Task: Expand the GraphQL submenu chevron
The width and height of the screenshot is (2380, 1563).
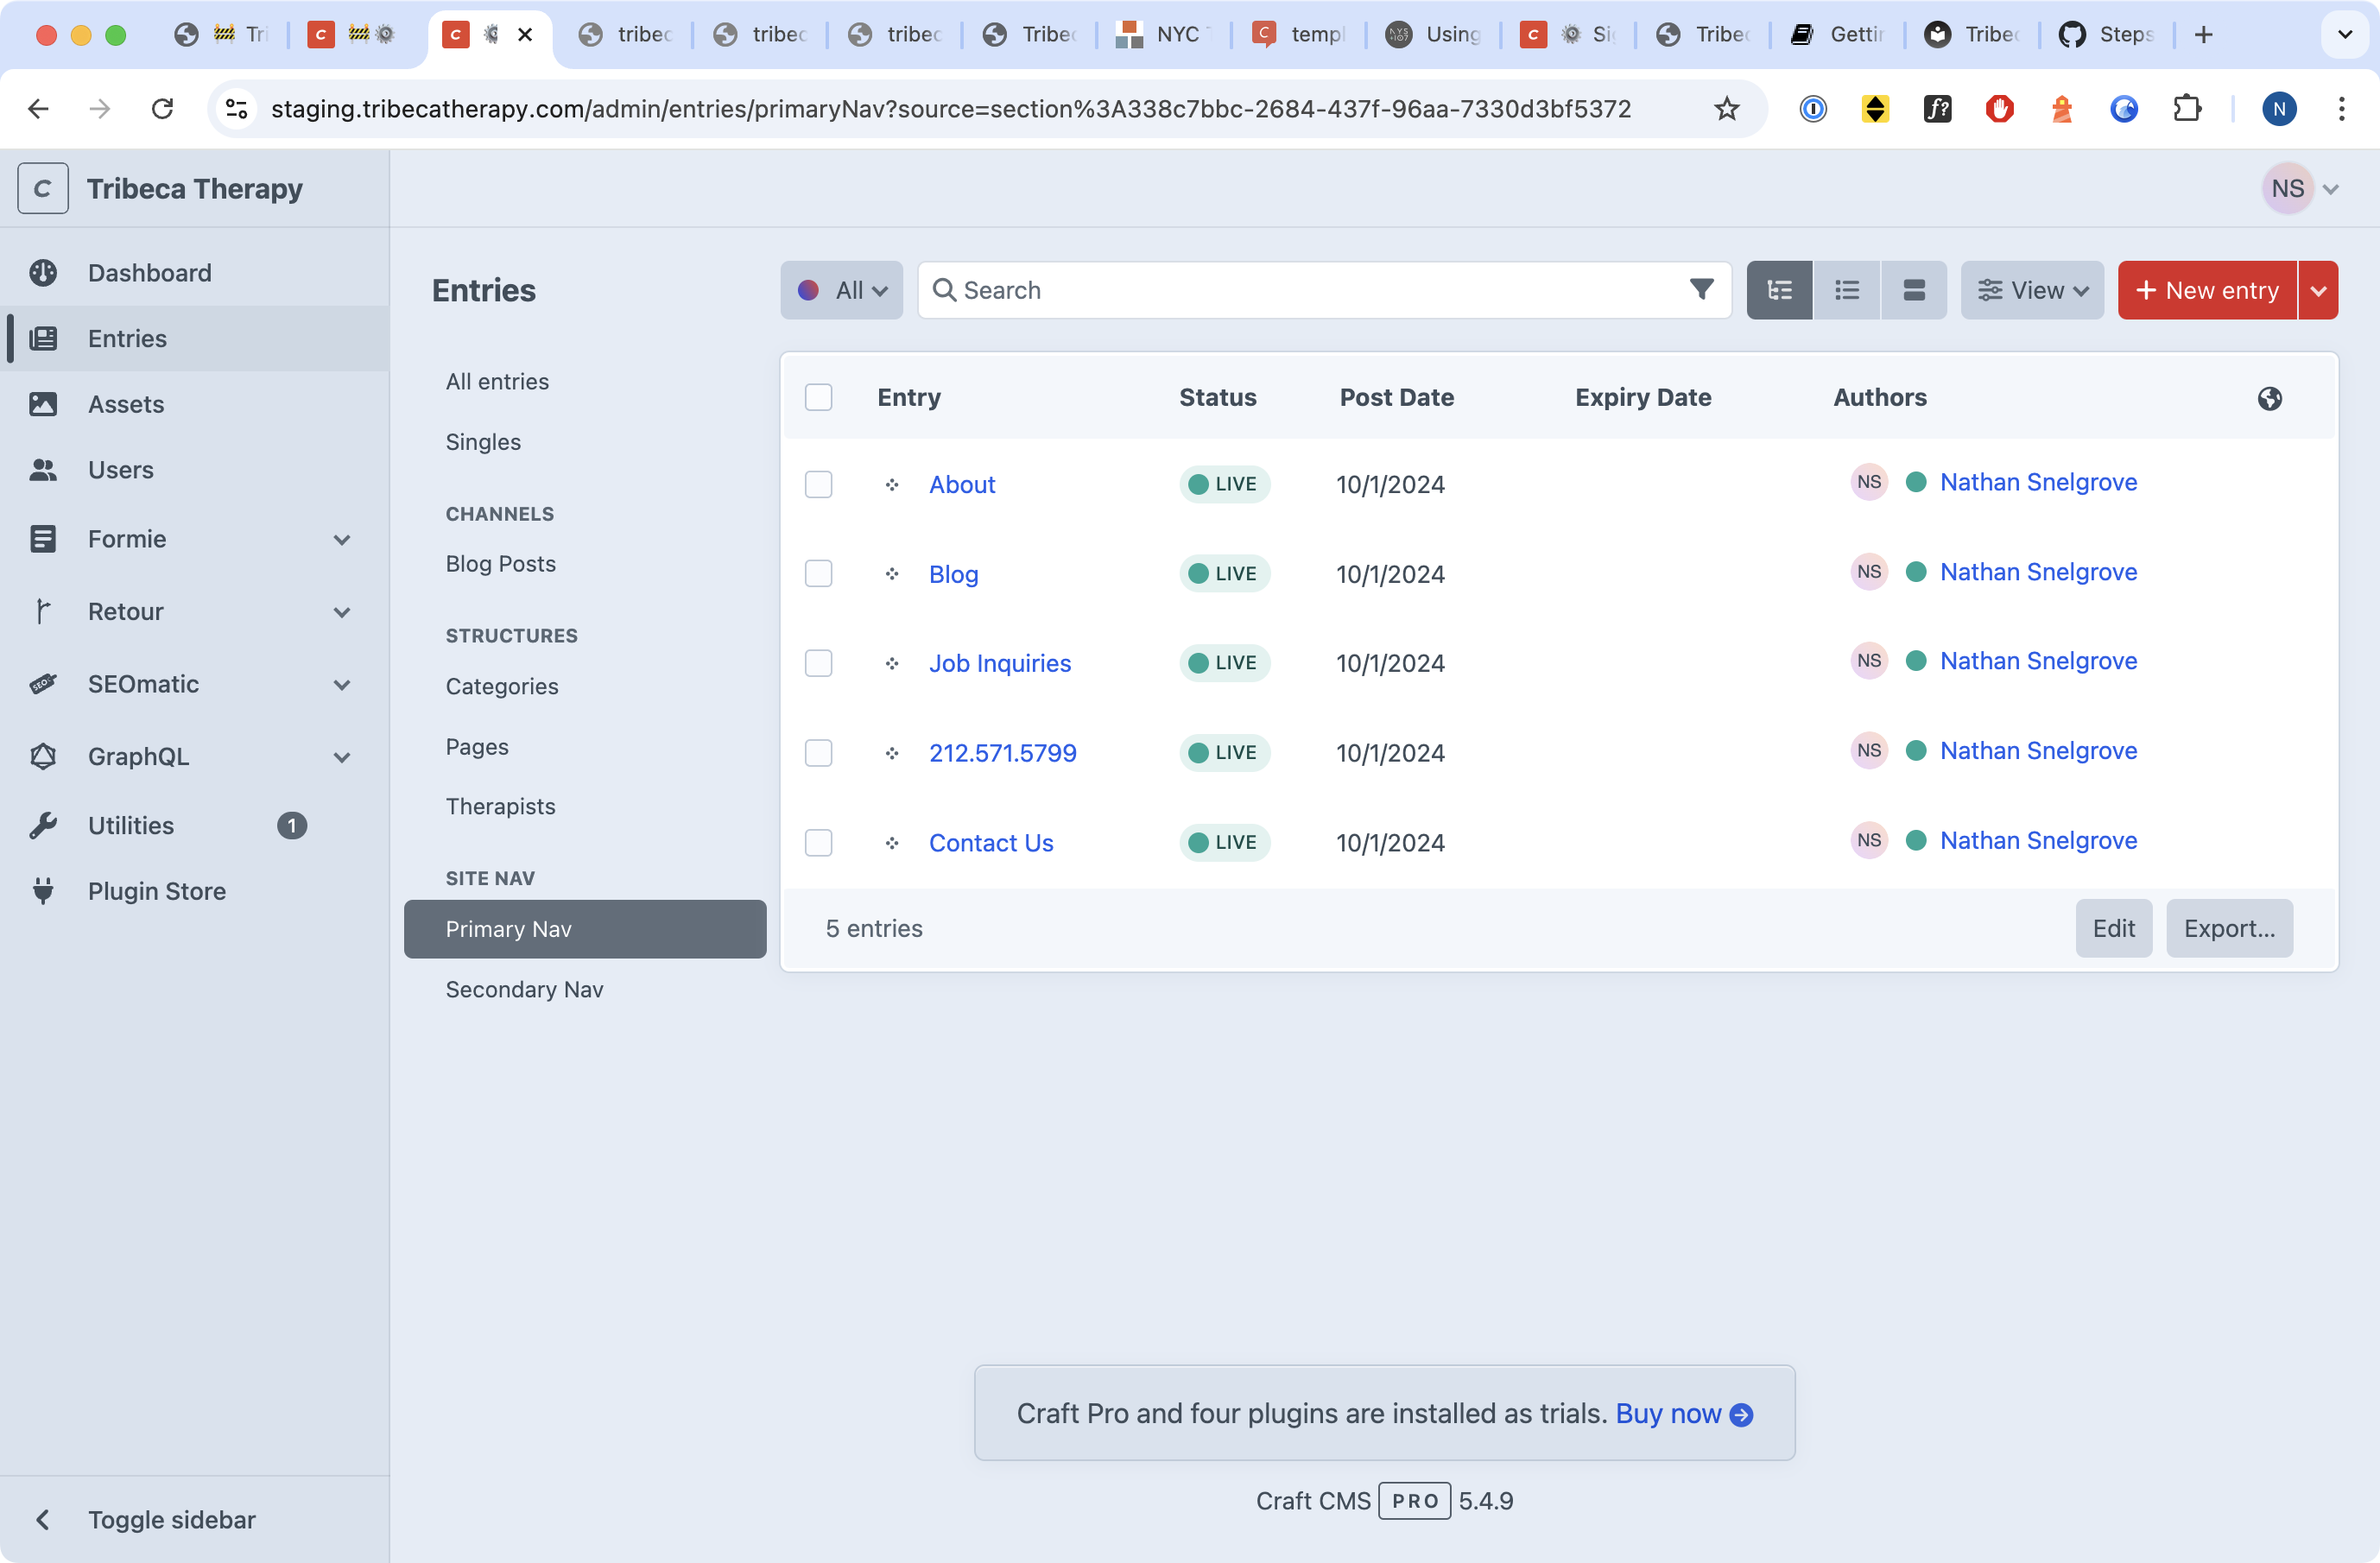Action: click(342, 757)
